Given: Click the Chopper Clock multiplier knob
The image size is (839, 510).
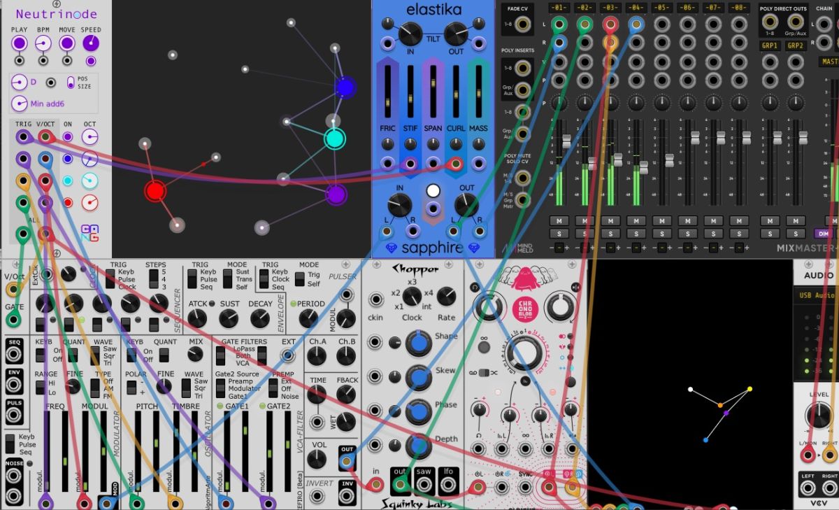Looking at the screenshot, I should click(412, 297).
